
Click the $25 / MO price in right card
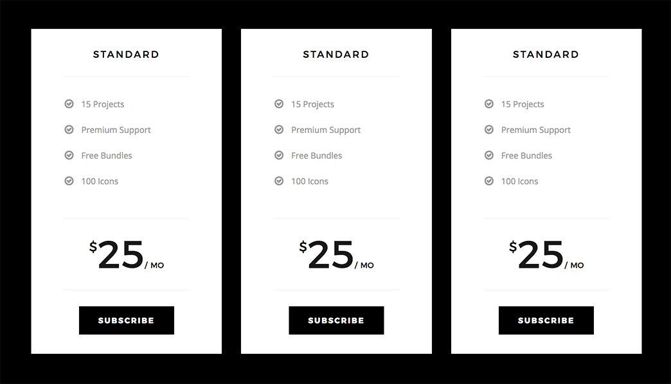click(546, 255)
